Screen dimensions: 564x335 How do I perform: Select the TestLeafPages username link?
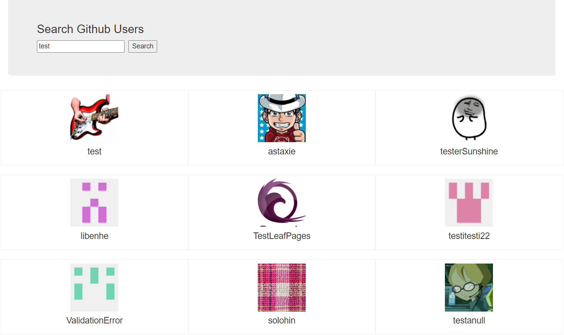pos(282,236)
